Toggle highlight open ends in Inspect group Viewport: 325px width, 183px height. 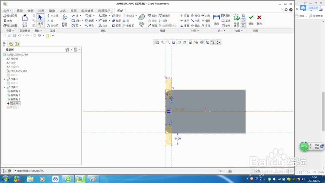click(x=243, y=21)
